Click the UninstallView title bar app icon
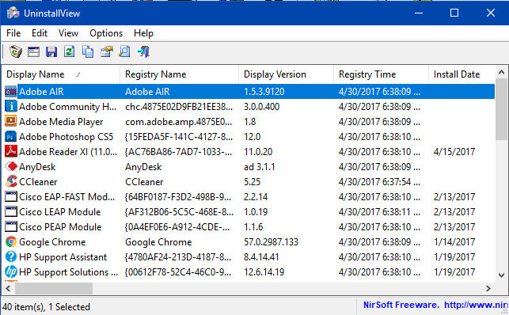Screen dimensions: 509x315 (x=13, y=13)
